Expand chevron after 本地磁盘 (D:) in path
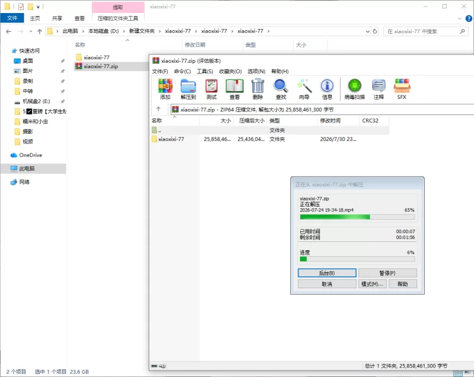 click(x=124, y=31)
